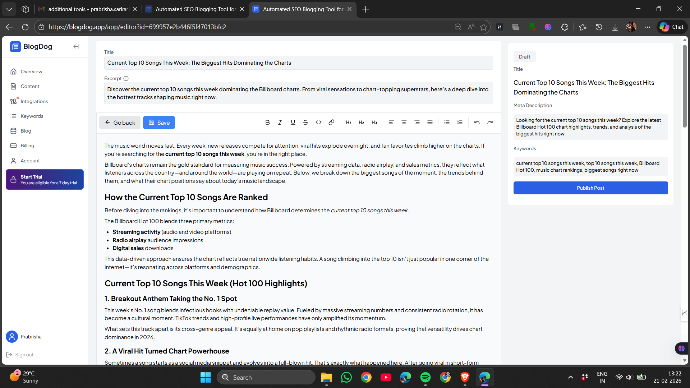This screenshot has width=690, height=388.
Task: Insert a hyperlink with link icon
Action: click(331, 123)
